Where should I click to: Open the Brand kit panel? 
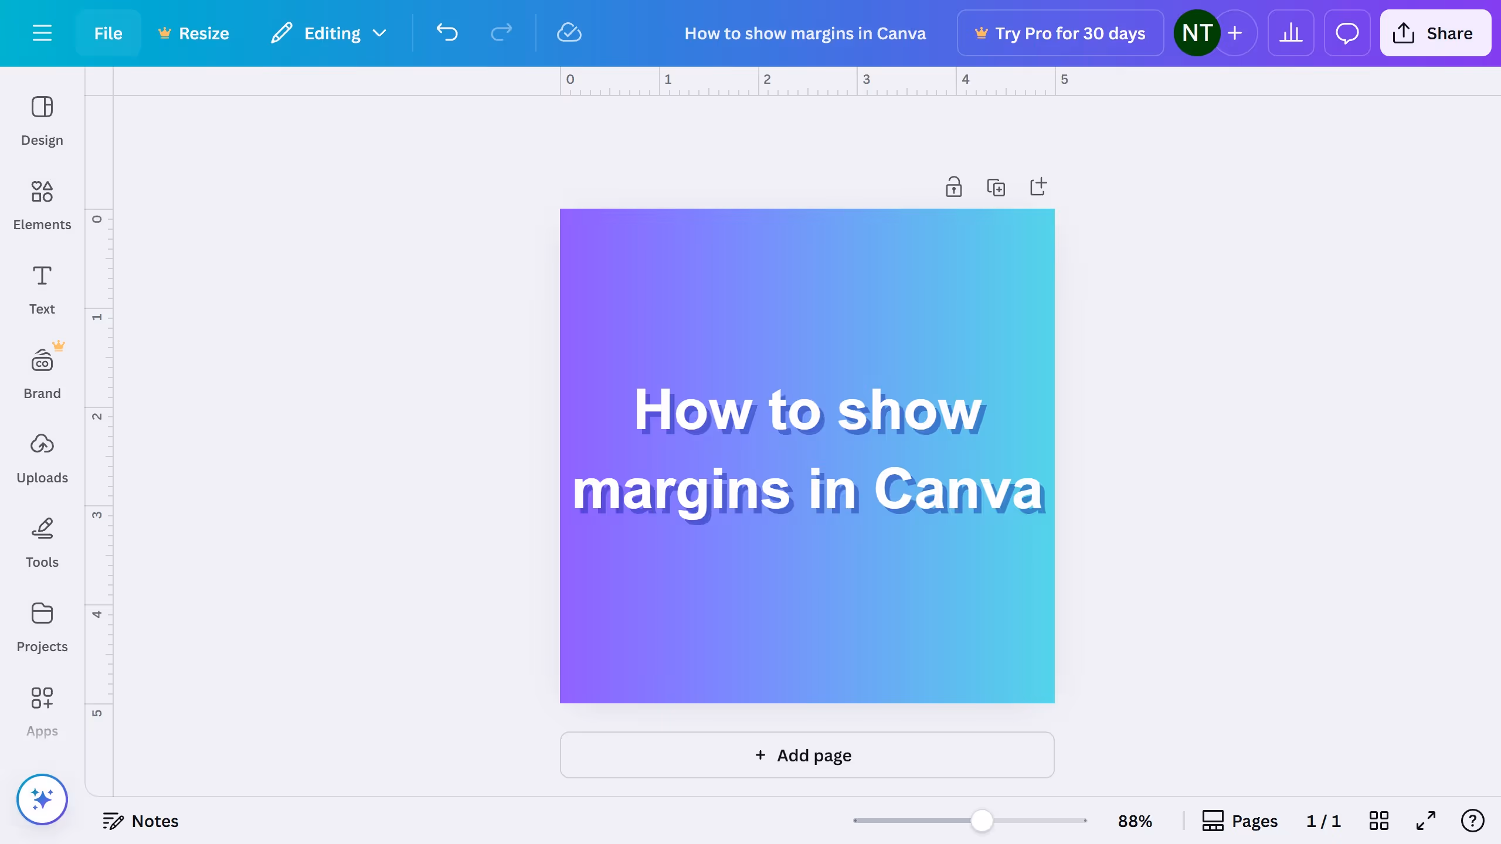(42, 374)
